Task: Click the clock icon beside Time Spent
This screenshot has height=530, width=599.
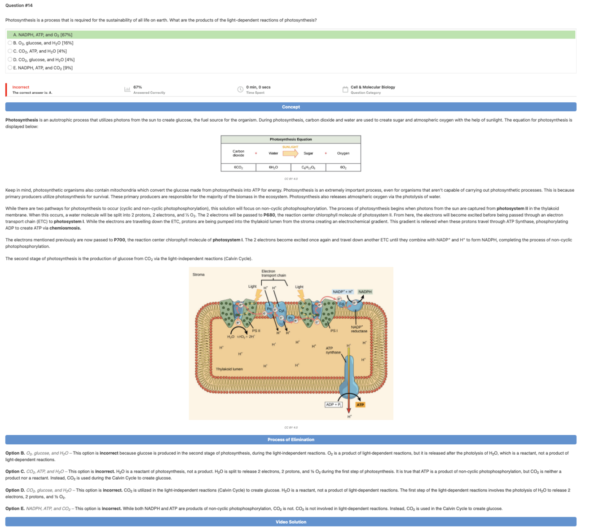Action: point(240,89)
